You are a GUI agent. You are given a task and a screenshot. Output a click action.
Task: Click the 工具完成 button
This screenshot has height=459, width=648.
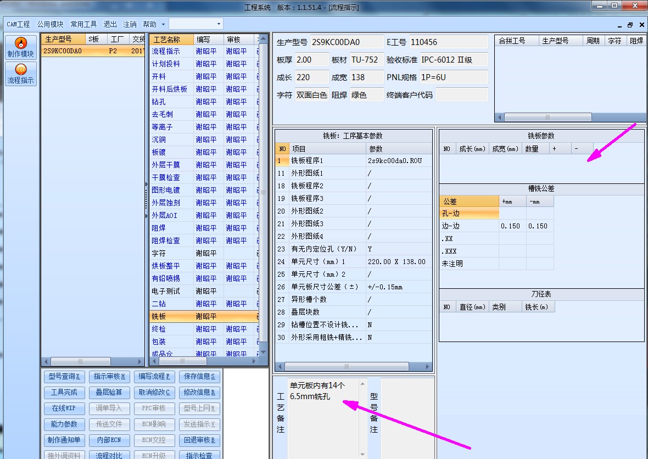click(64, 392)
